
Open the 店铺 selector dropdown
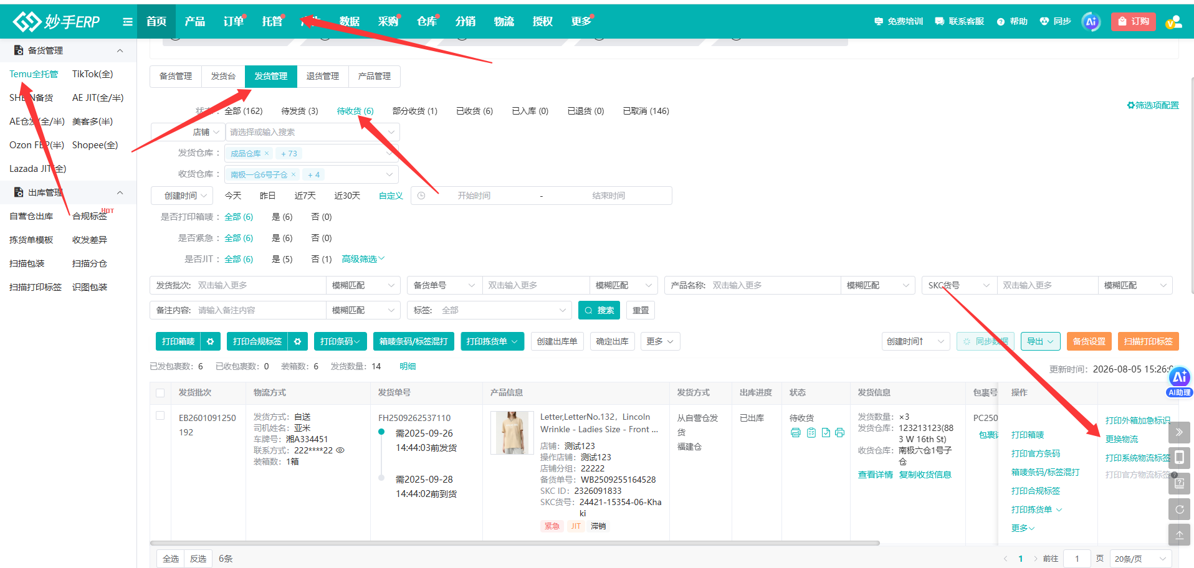click(x=188, y=132)
